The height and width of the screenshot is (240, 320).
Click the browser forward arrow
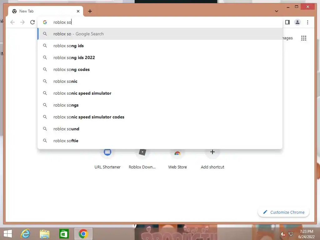point(22,22)
